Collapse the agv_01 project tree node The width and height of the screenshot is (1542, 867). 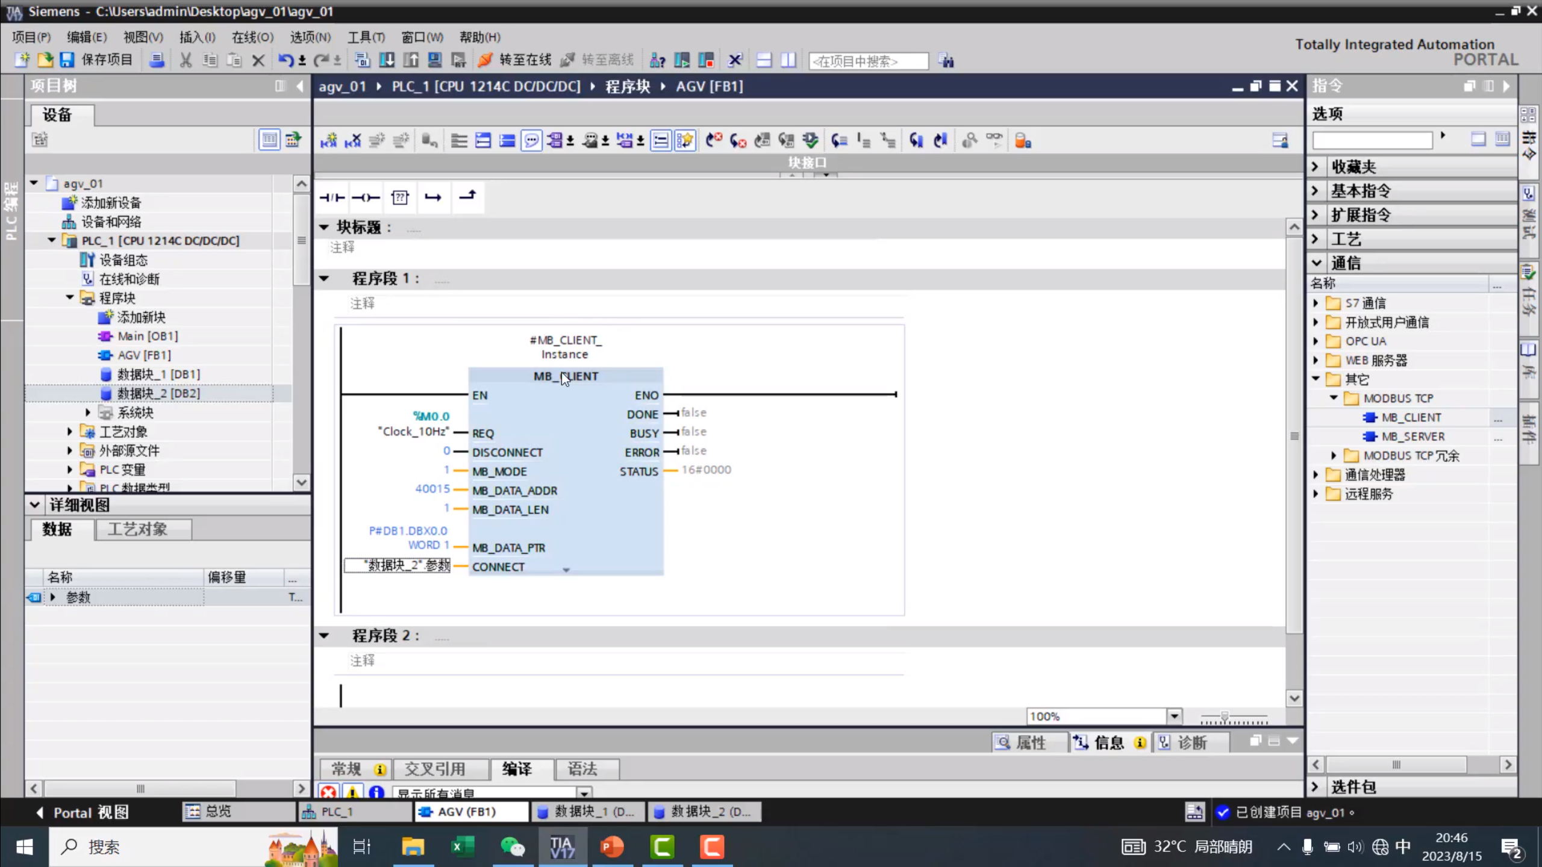pos(34,183)
